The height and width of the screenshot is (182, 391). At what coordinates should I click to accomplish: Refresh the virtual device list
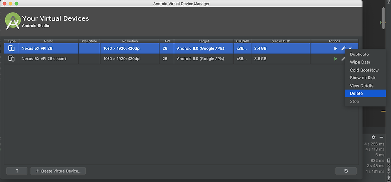coord(346,171)
